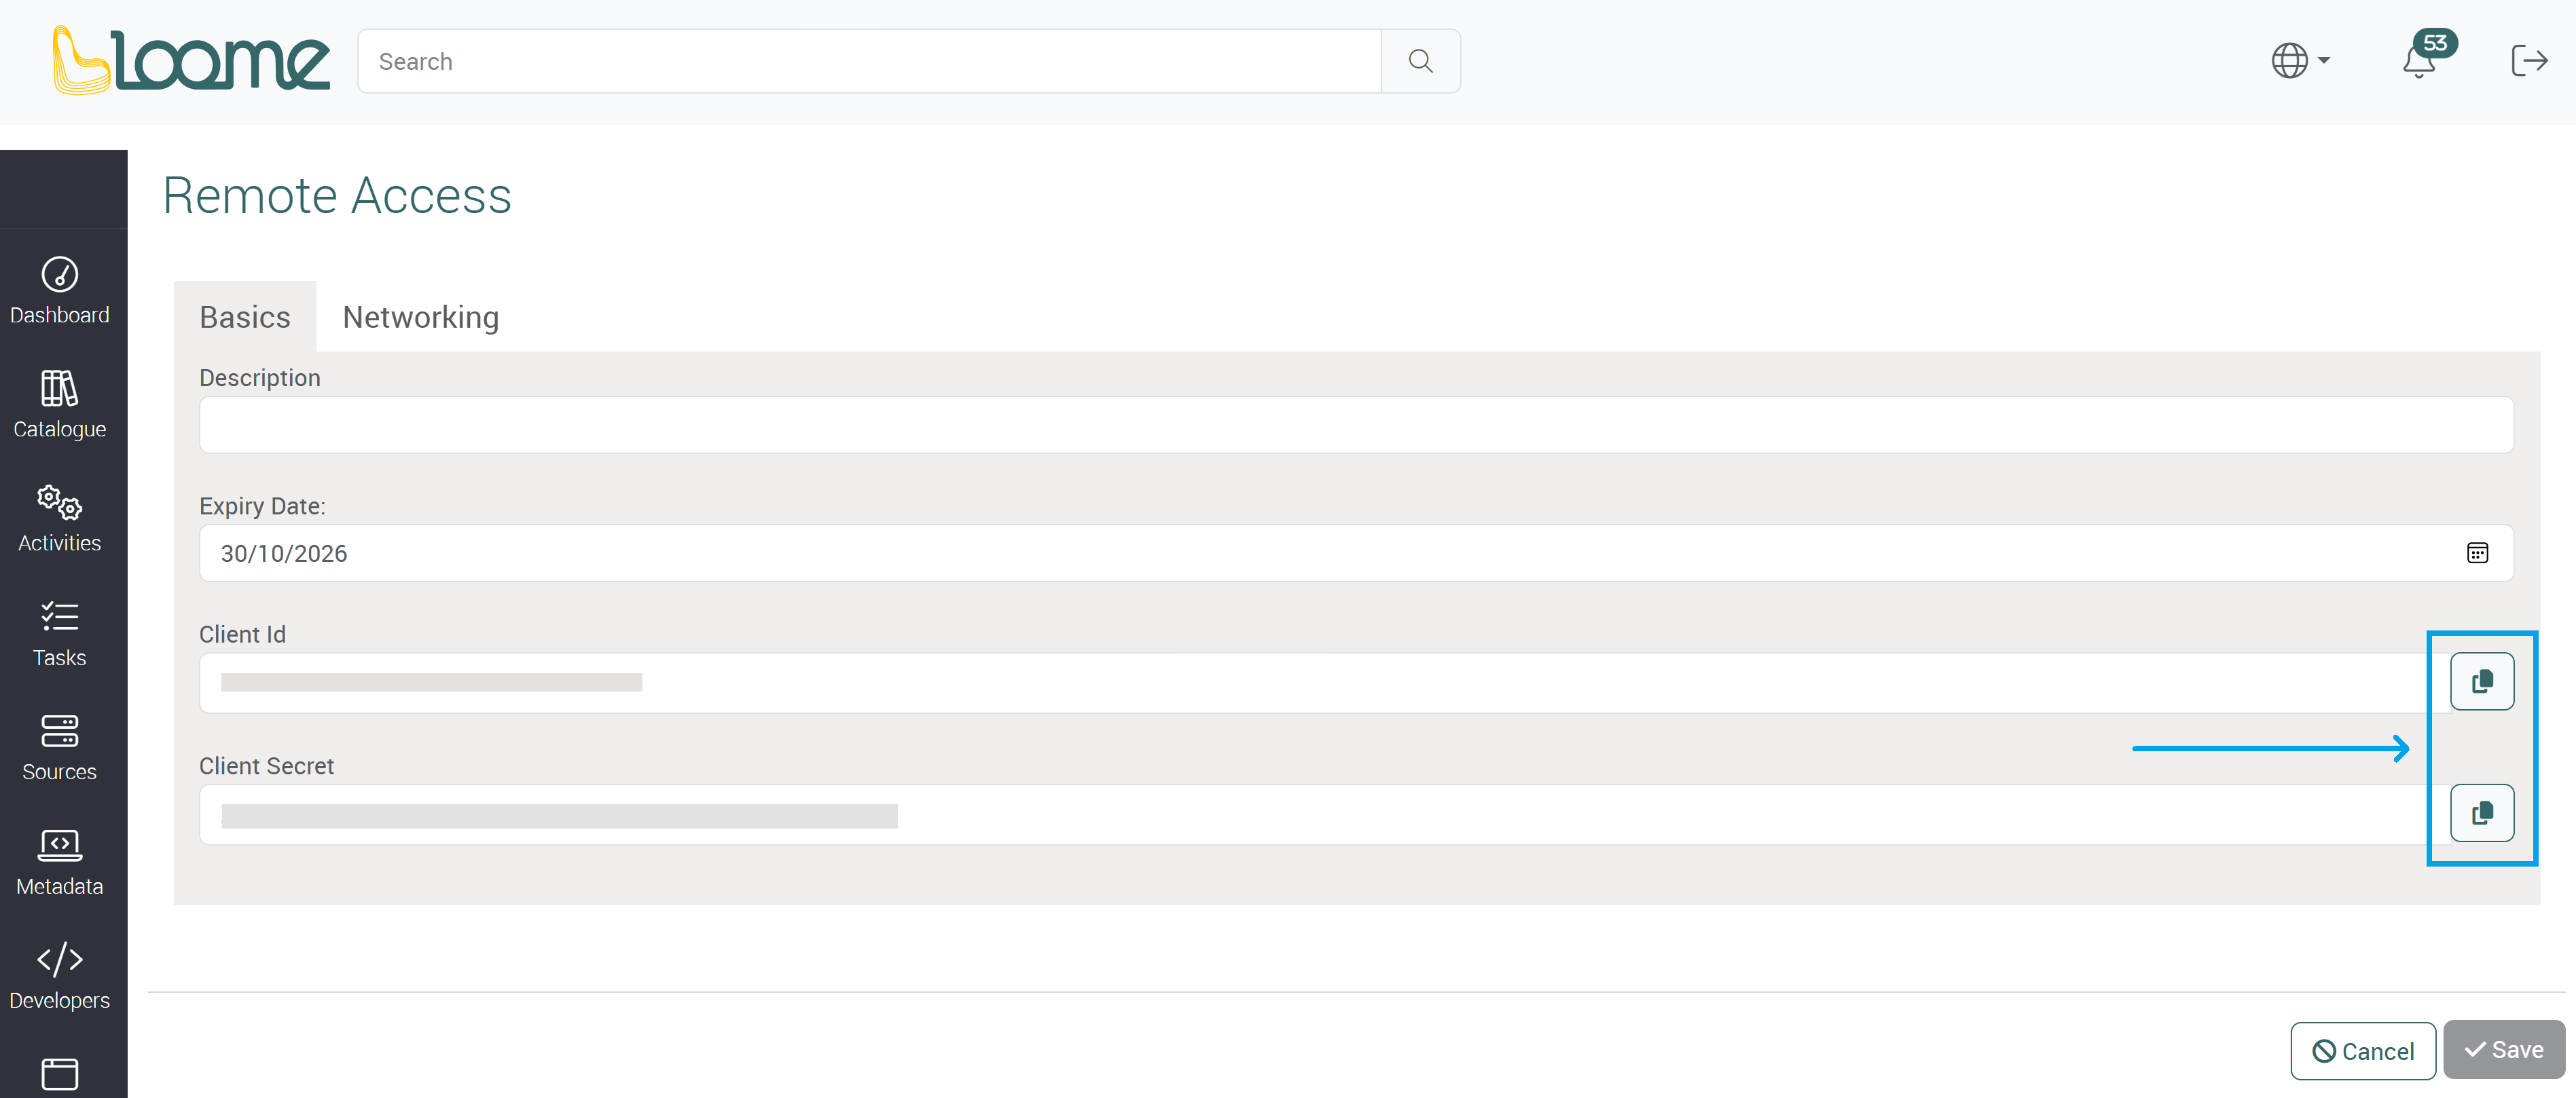2576x1098 pixels.
Task: Sign out using the logout icon
Action: 2530,61
